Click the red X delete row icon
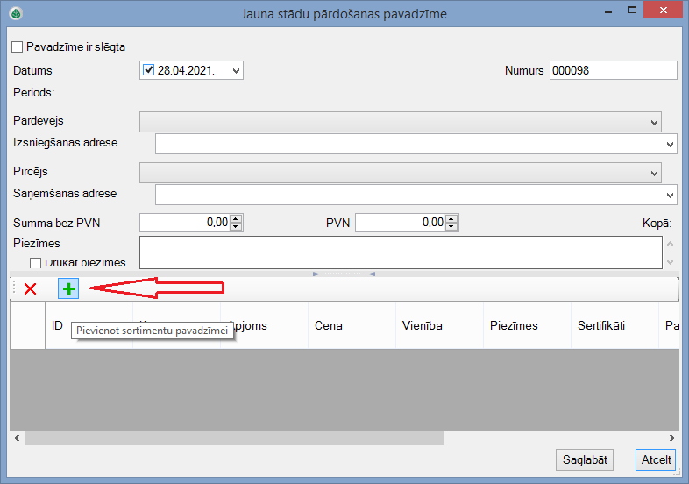The image size is (689, 484). point(31,288)
